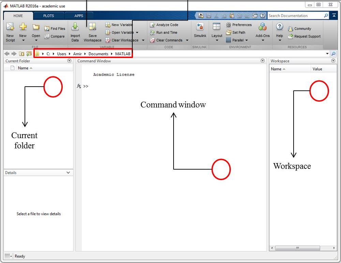The height and width of the screenshot is (263, 341).
Task: Create a New Variable
Action: point(119,25)
